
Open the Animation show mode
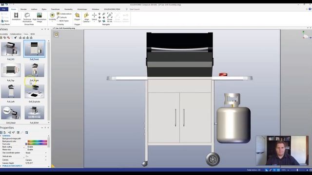16,16
